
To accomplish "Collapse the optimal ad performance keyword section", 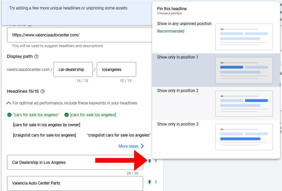I will coord(8,103).
